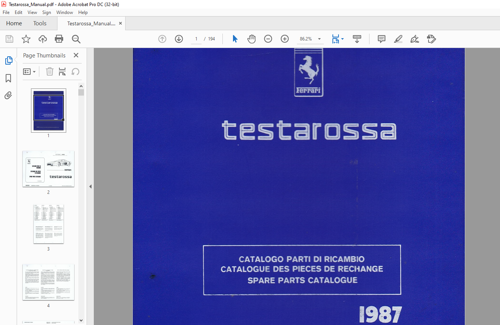The height and width of the screenshot is (325, 500).
Task: Add file to starred with star icon
Action: pos(26,39)
